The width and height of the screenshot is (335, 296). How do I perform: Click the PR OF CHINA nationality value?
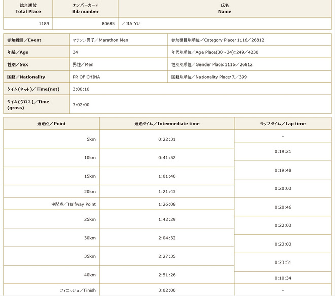coord(87,77)
